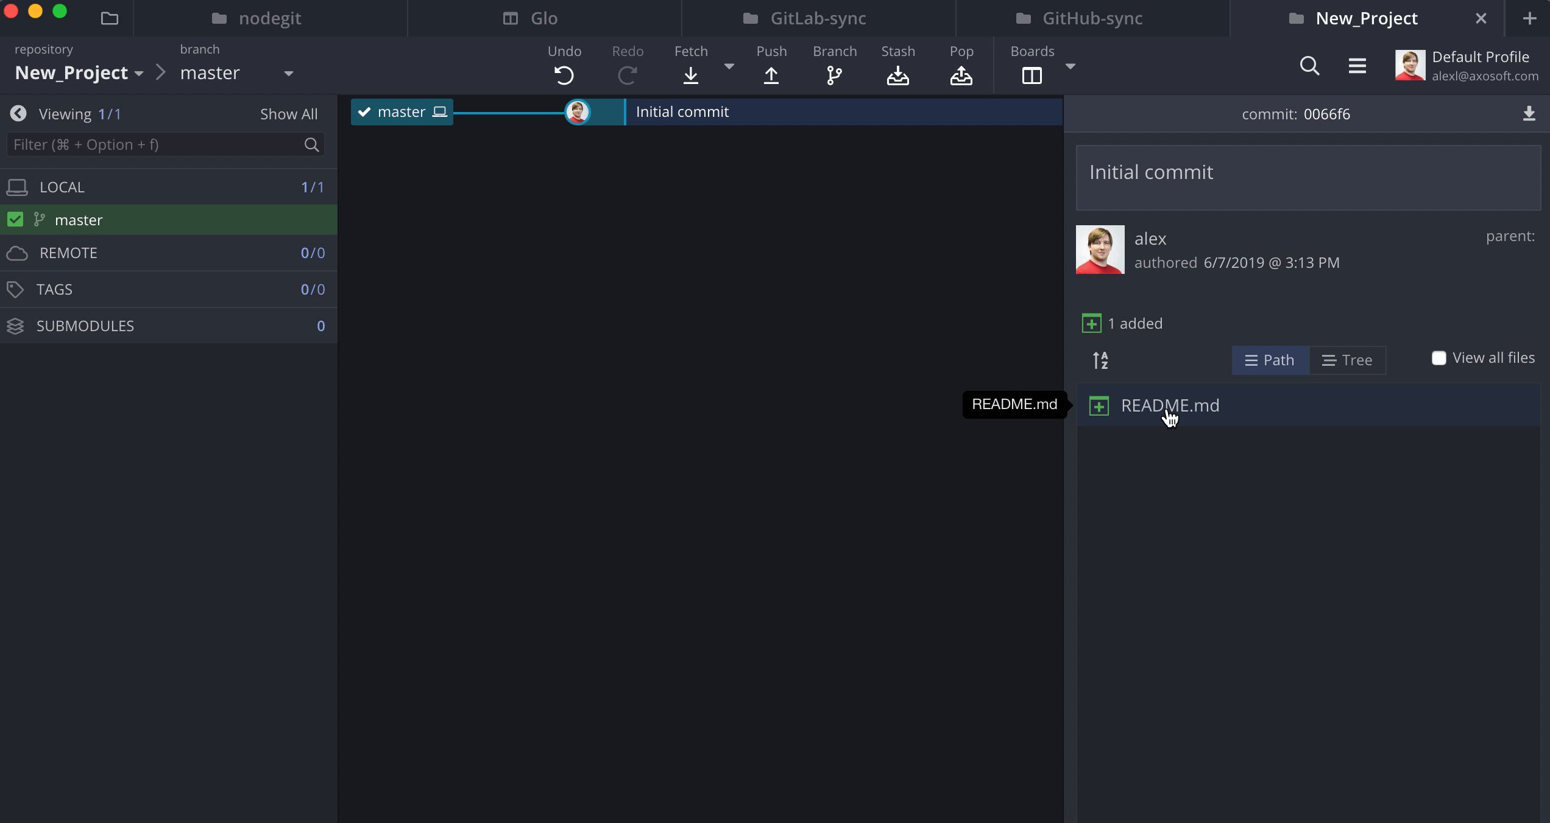Uncheck the master branch visibility checkbox
1550x823 pixels.
[x=15, y=220]
